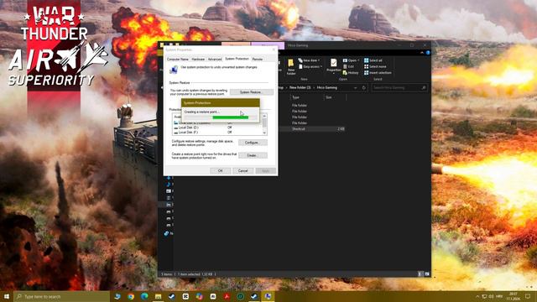Open the Advanced tab in System Properties
Screen dimensions: 537x302
[x=215, y=60]
